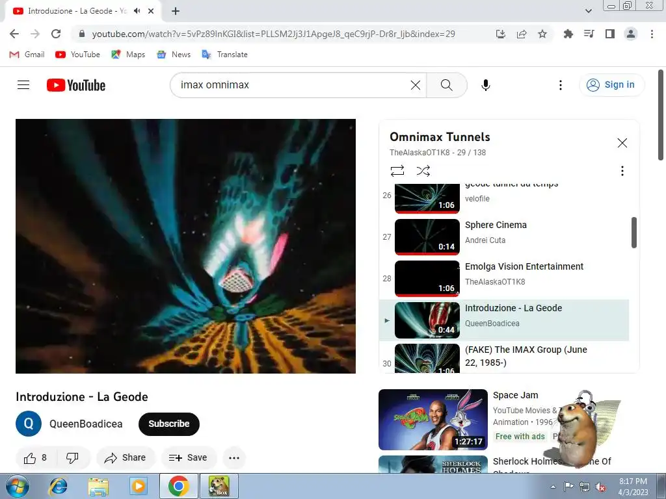Open geode tunnel video by velofile
Screen dimensions: 666x499
[x=504, y=198]
